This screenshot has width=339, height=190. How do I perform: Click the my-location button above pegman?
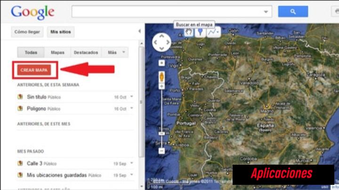(x=161, y=63)
